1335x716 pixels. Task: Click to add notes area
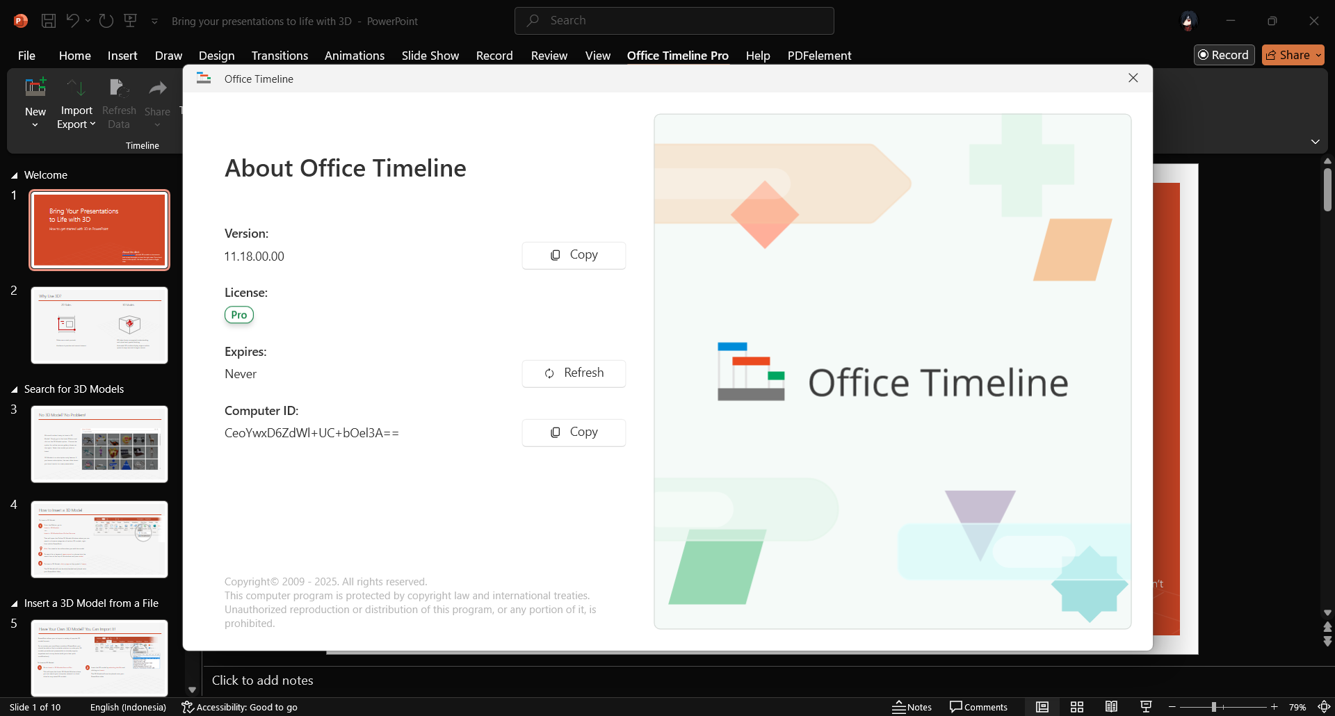[x=263, y=681]
